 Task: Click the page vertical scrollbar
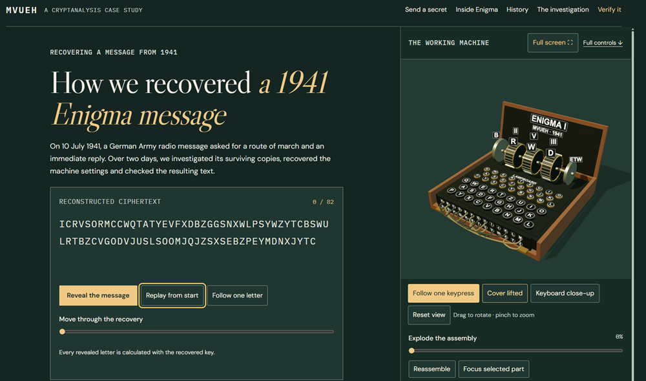[x=633, y=204]
